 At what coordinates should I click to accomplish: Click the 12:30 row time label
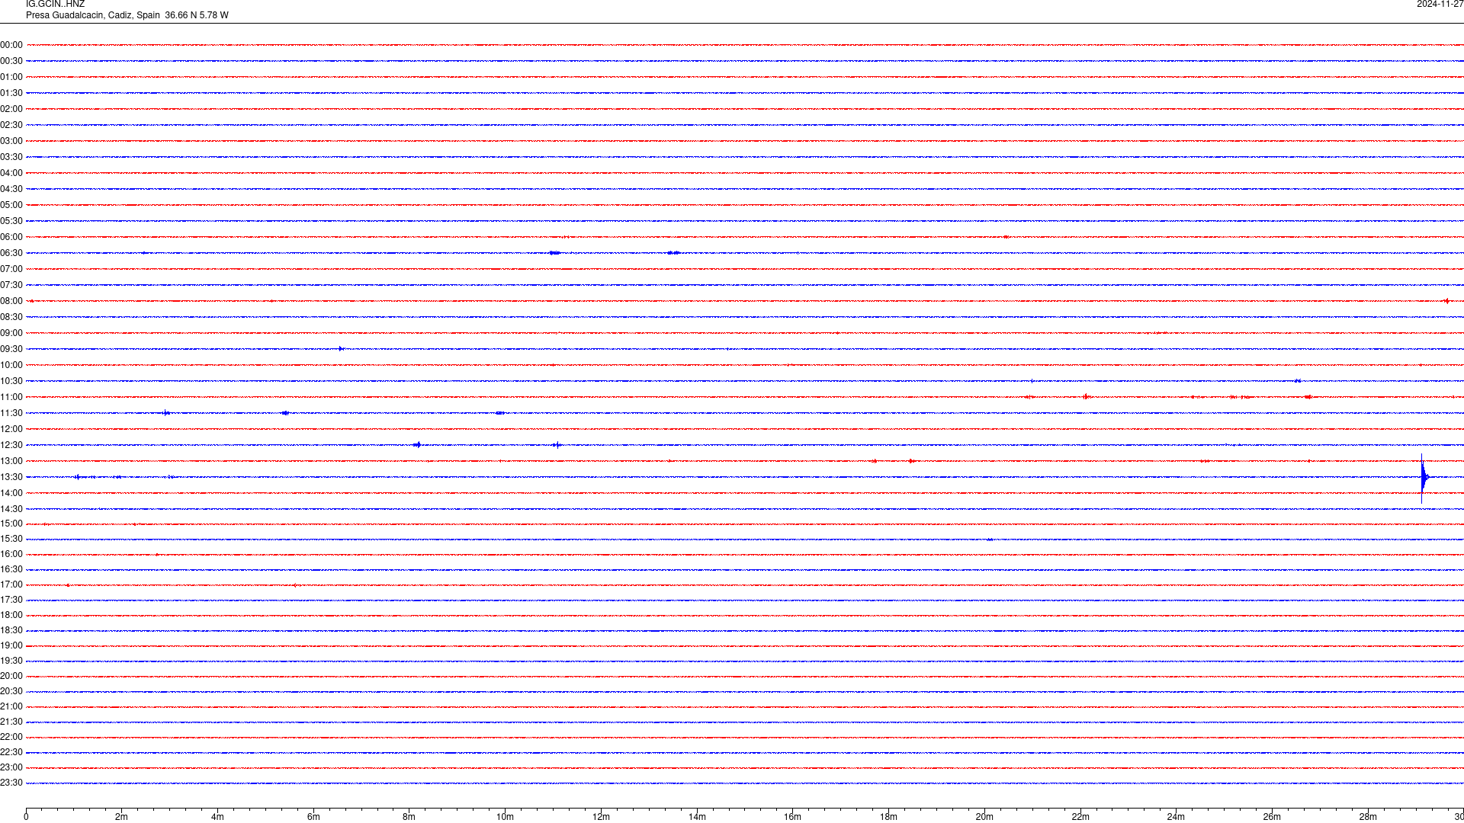coord(11,445)
